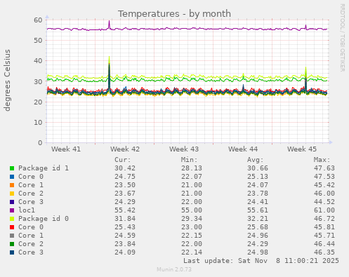
Task: Click the "Avg:" column header
Action: pyautogui.click(x=256, y=160)
